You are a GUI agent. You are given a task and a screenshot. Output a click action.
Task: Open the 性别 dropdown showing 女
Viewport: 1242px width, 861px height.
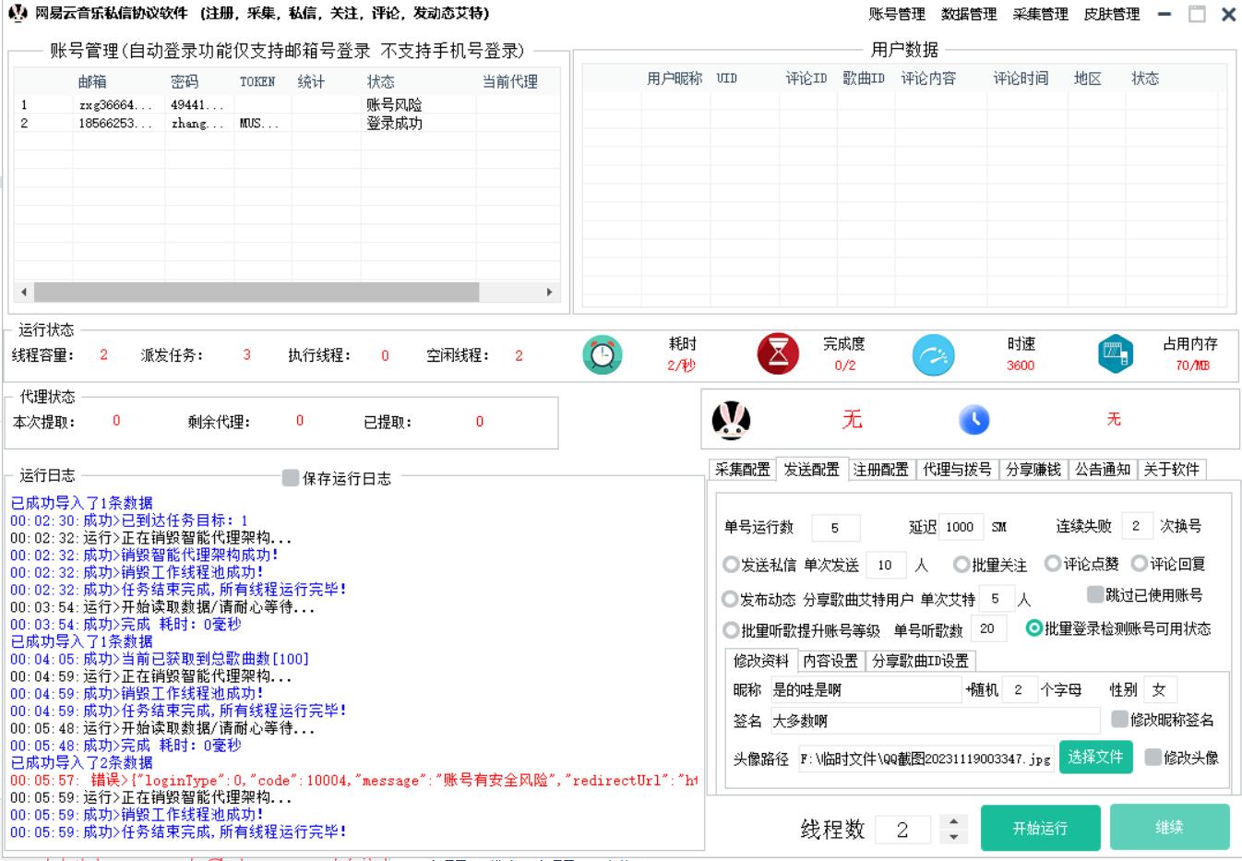1160,690
